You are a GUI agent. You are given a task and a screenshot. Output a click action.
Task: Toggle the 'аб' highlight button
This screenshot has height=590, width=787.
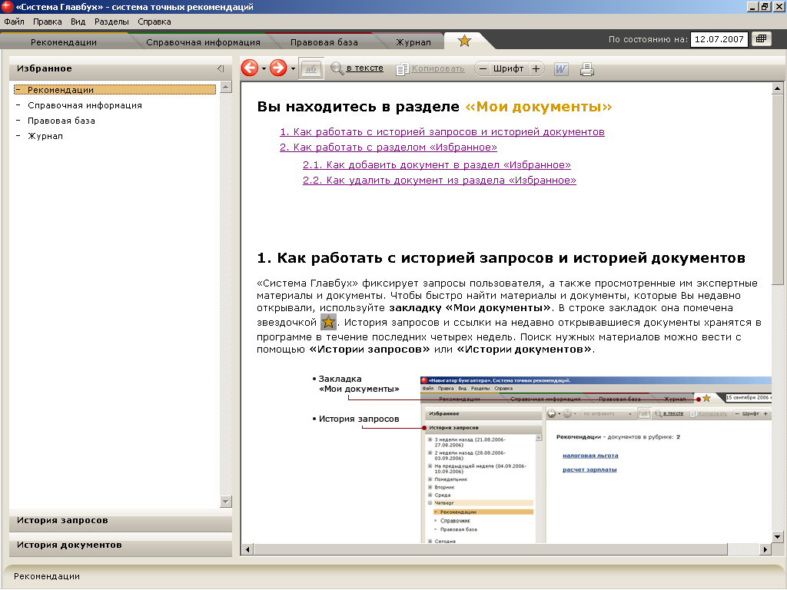[311, 68]
